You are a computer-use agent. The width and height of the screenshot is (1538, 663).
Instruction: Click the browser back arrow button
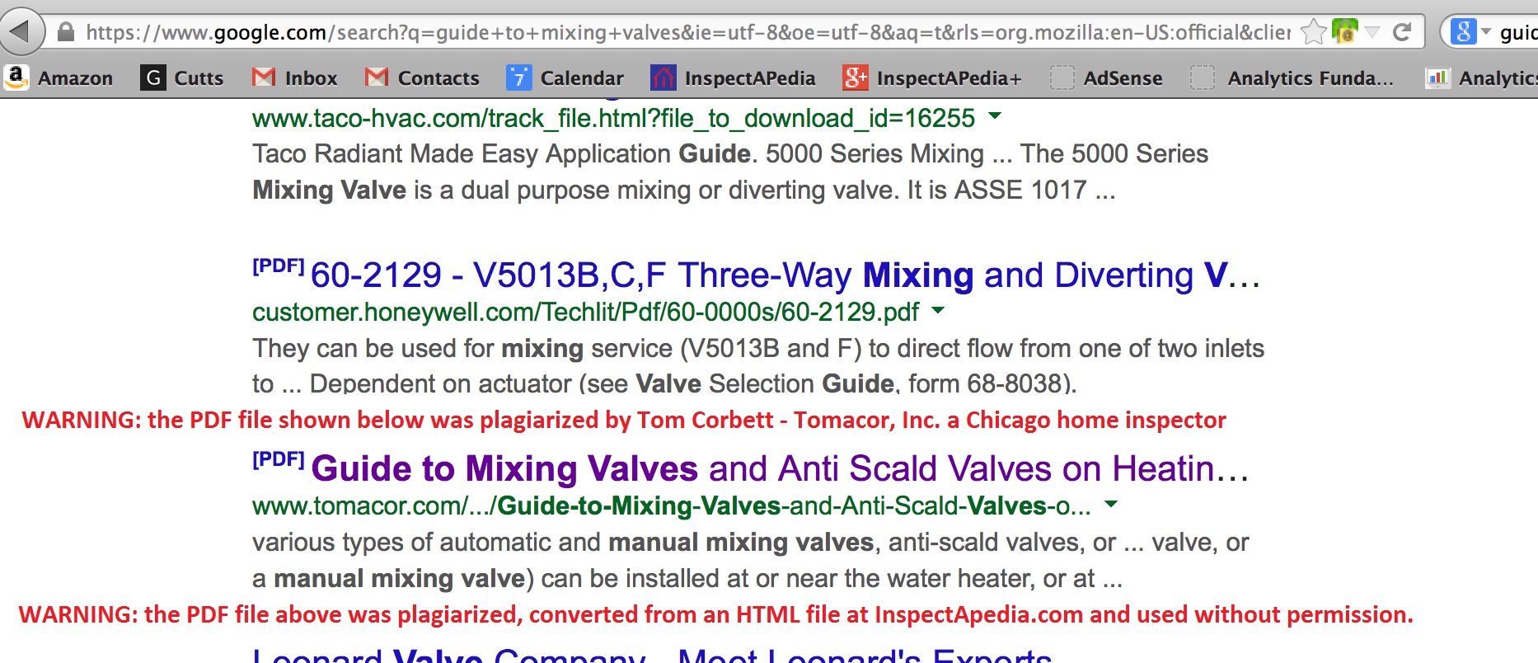pos(21,32)
